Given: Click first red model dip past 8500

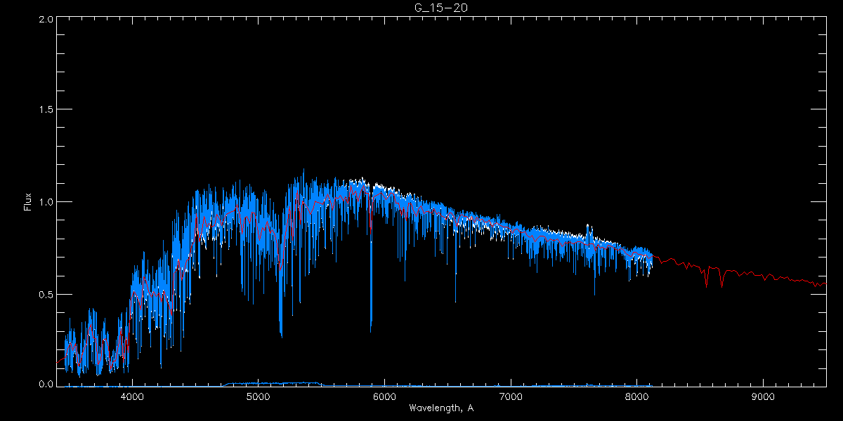Looking at the screenshot, I should pos(706,284).
